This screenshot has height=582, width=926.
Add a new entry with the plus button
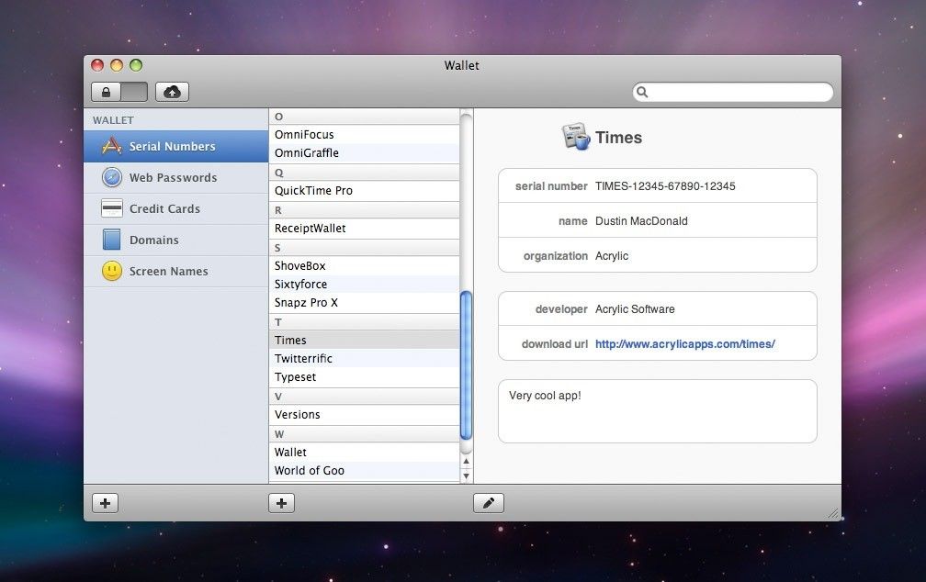281,502
